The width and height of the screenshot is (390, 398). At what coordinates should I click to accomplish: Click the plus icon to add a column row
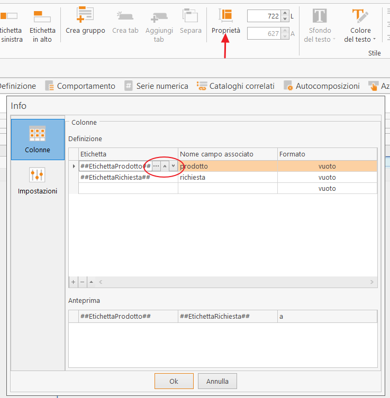click(x=74, y=282)
